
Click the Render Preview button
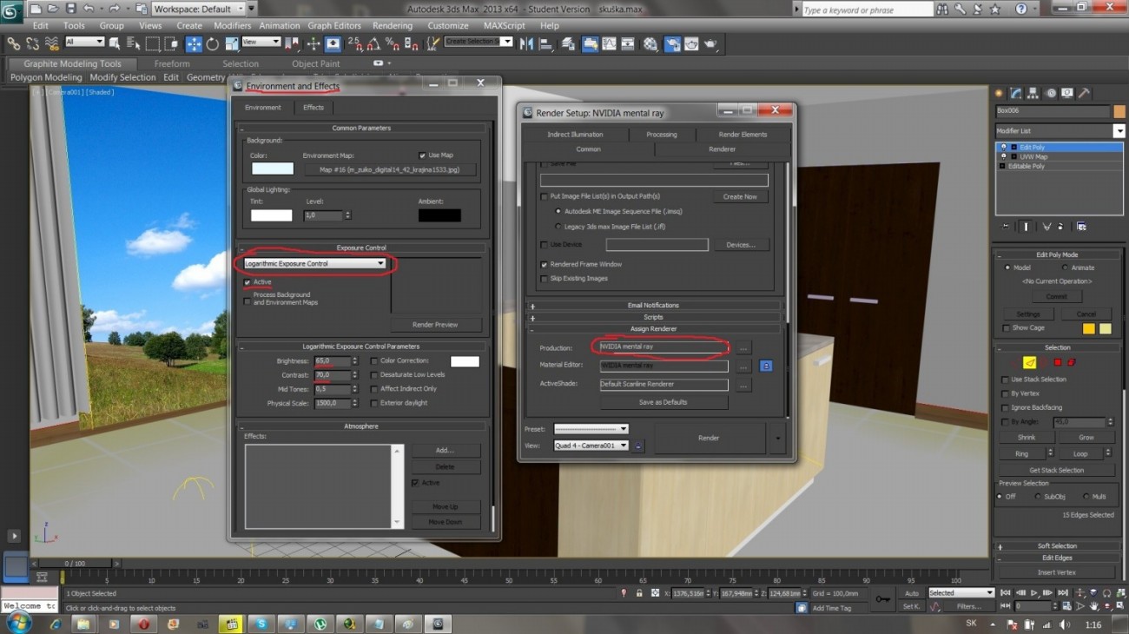coord(435,325)
